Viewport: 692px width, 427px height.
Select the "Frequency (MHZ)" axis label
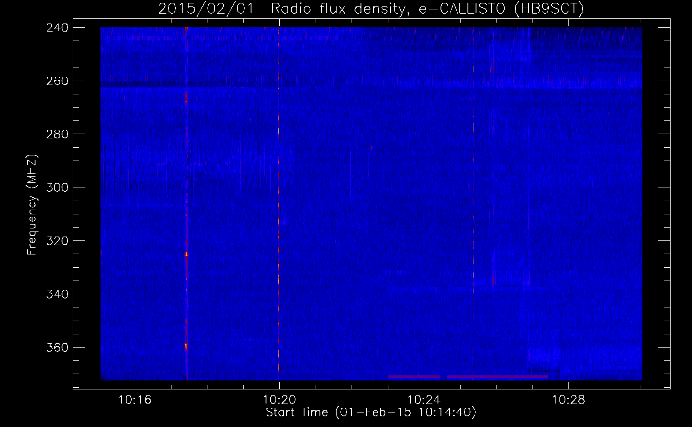[32, 205]
